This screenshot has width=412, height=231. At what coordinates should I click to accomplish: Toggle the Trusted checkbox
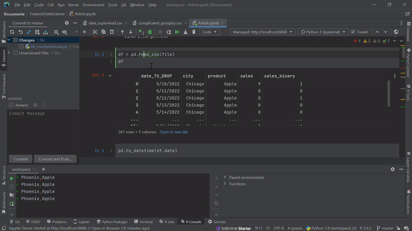(353, 32)
